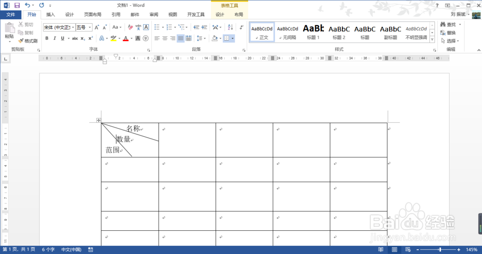Apply character shading icon

coord(138,38)
